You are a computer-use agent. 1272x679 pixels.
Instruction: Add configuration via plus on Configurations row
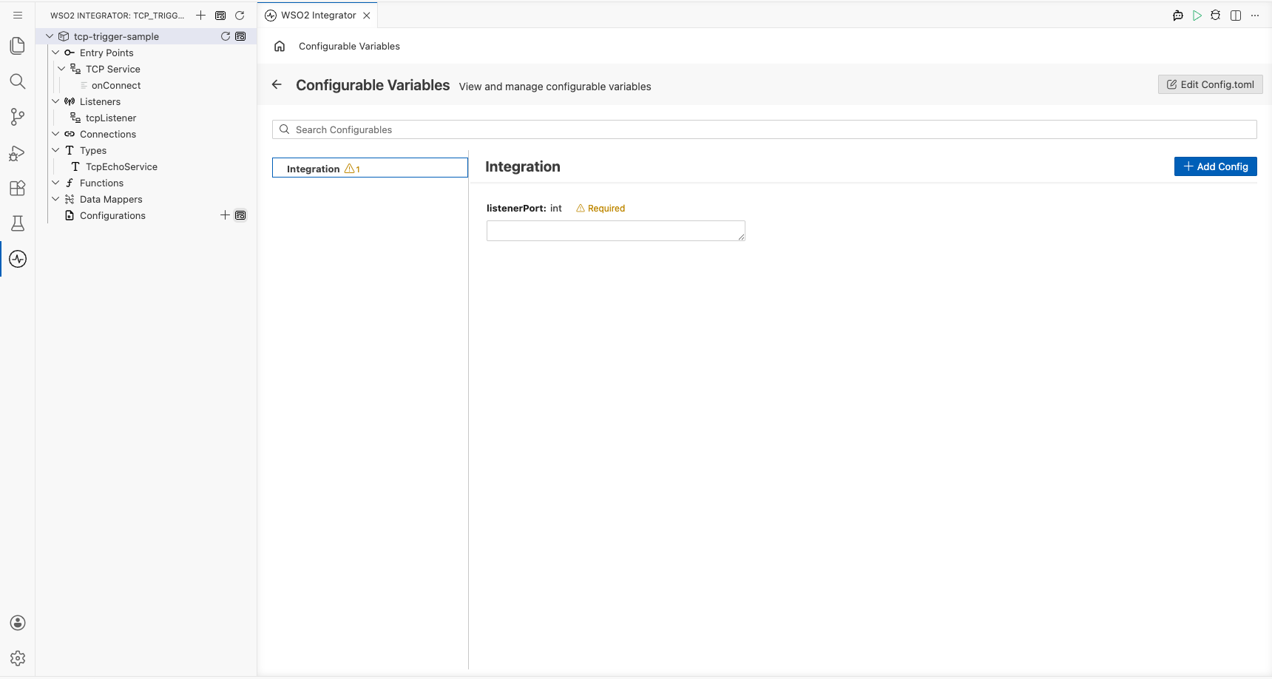226,215
